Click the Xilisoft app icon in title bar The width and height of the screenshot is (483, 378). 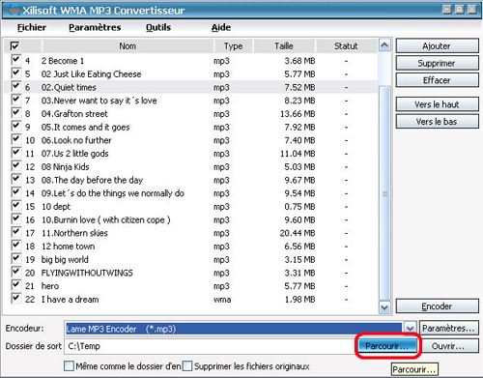[x=14, y=11]
